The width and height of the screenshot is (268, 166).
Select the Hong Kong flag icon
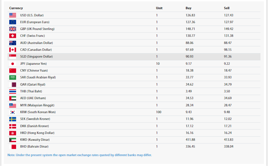13,133
